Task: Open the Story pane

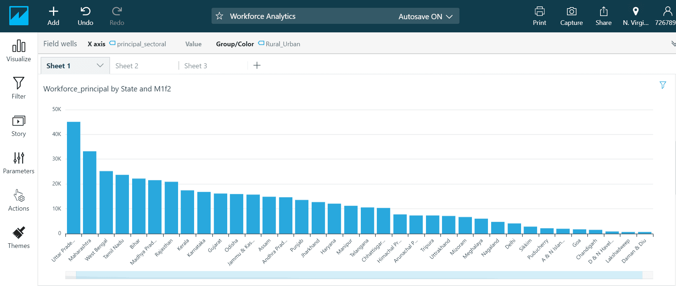Action: pyautogui.click(x=19, y=126)
